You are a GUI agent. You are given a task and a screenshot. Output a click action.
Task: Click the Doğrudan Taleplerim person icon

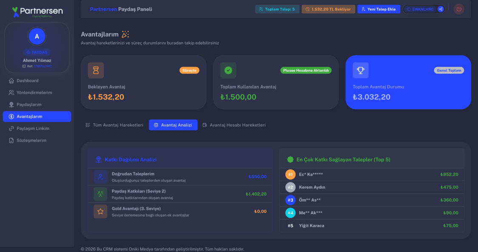click(x=100, y=177)
